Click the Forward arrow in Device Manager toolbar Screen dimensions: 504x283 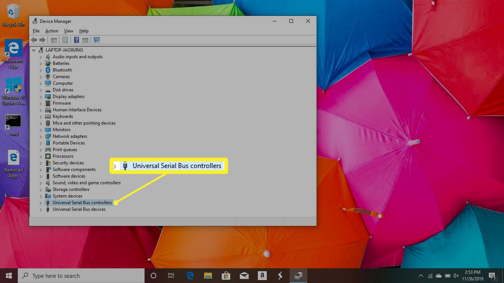[42, 40]
